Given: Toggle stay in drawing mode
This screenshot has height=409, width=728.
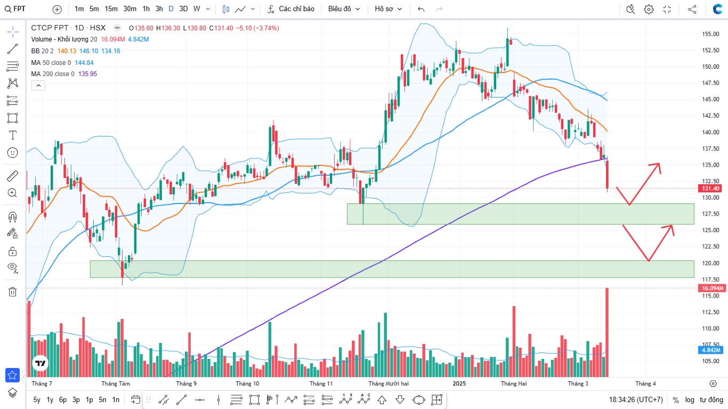Looking at the screenshot, I should point(13,233).
